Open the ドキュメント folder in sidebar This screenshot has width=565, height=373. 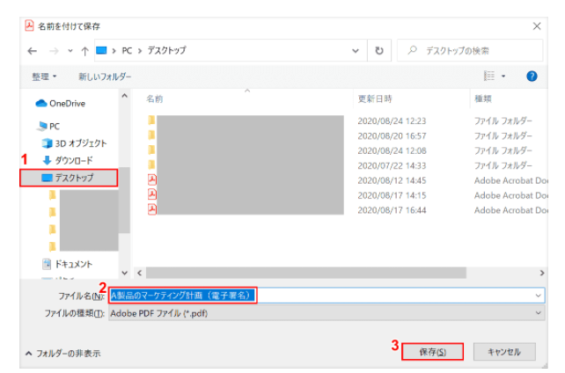pyautogui.click(x=72, y=264)
